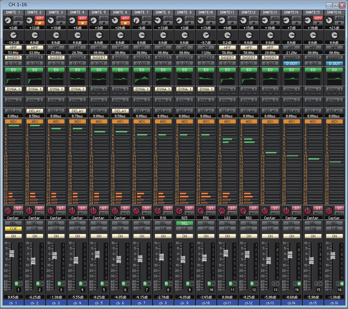Image resolution: width=348 pixels, height=309 pixels.
Task: Click the recall safe R indicator on ch 3
Action: 59,283
